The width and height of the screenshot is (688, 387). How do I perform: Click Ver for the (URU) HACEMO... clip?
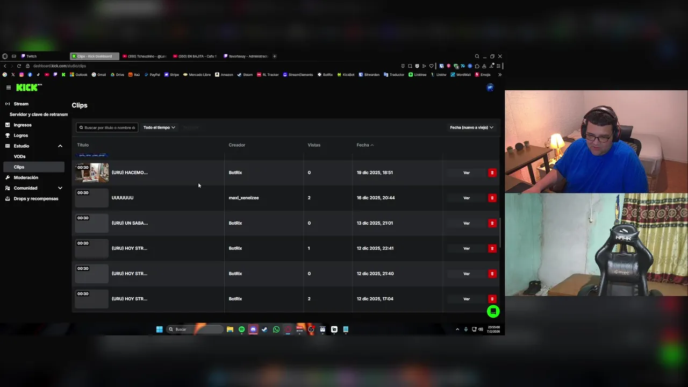point(467,173)
